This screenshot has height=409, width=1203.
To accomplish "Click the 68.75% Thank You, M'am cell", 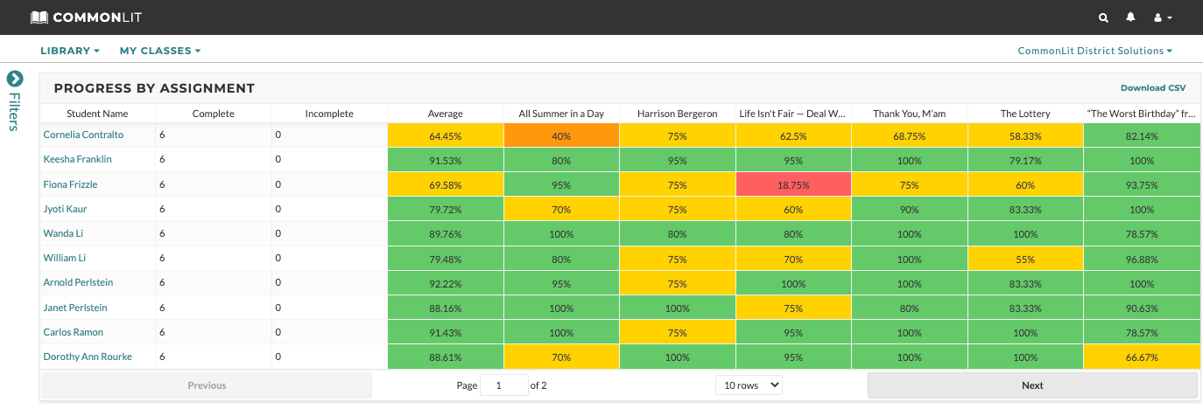I will coord(910,135).
